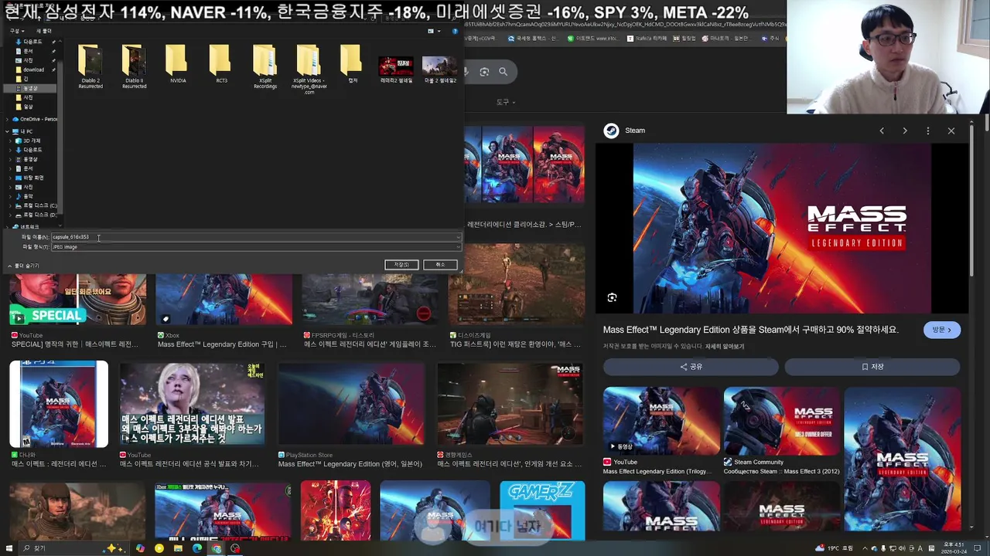Open the Steam Community related image thumbnail
This screenshot has height=556, width=990.
coord(782,420)
